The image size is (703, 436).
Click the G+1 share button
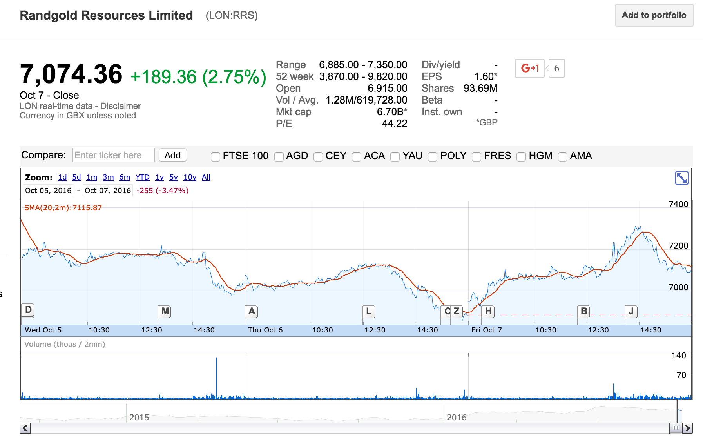pos(530,68)
